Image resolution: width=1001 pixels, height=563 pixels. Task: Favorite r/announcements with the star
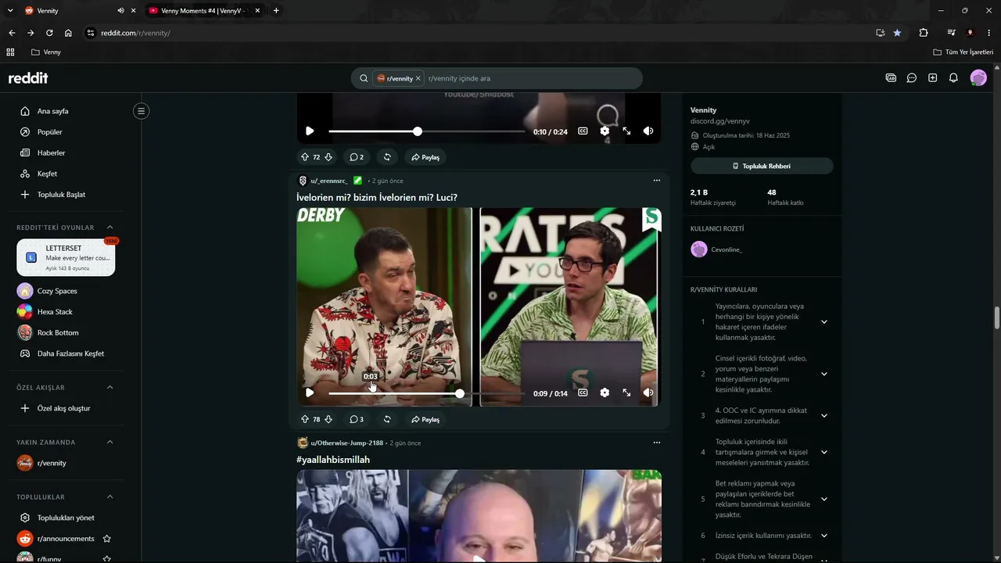pos(107,539)
